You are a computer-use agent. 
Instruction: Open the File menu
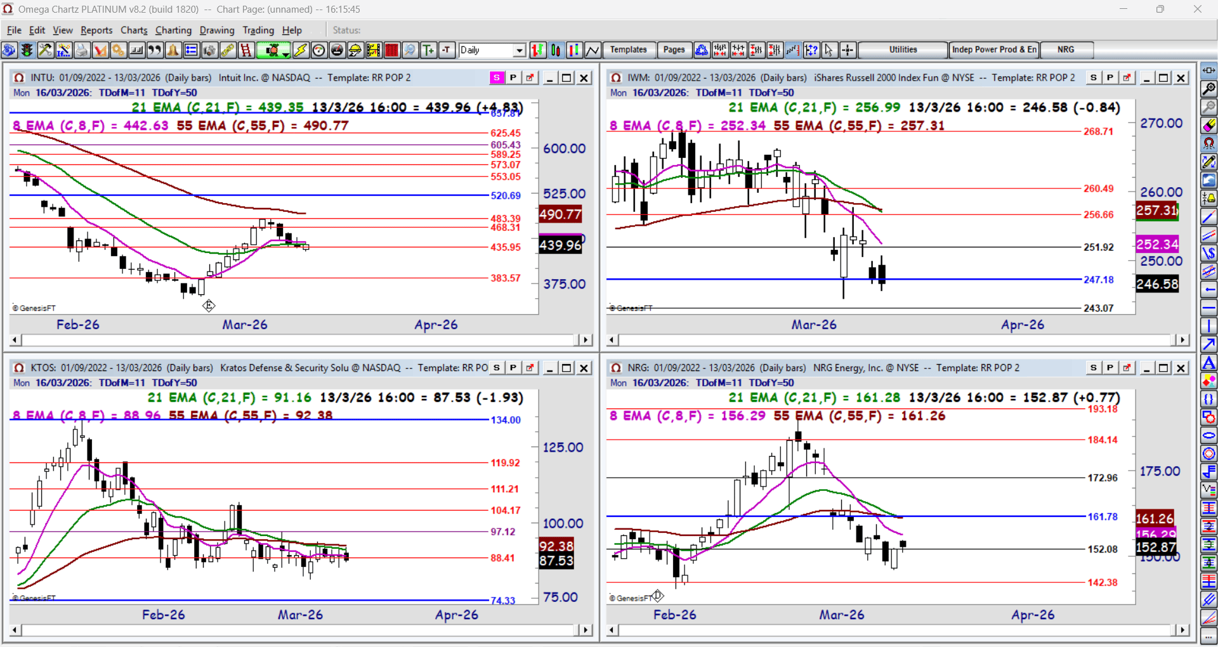[x=14, y=30]
